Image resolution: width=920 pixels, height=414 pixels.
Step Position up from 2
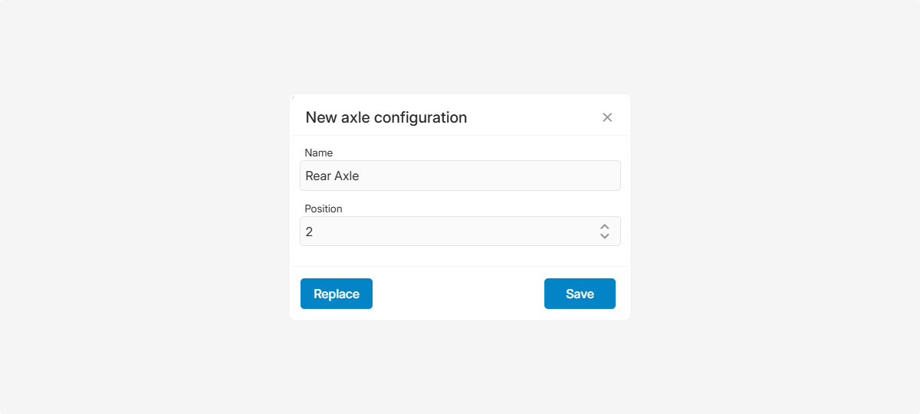[604, 227]
